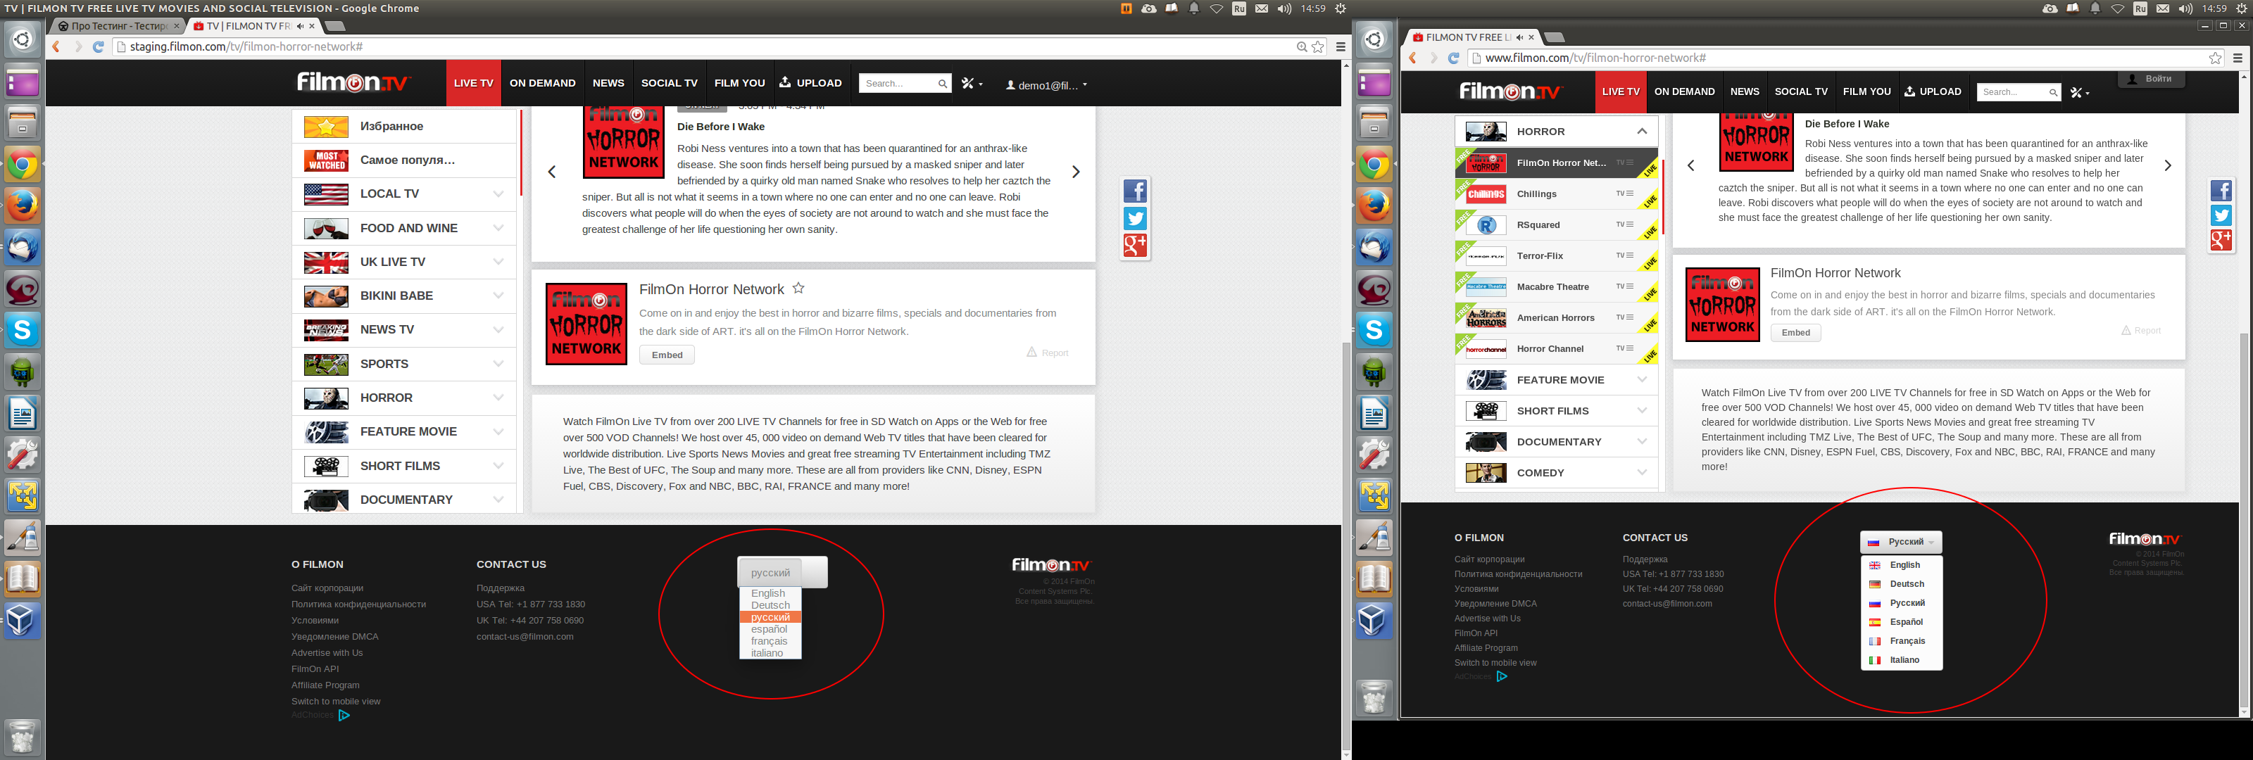Open SOCIAL TV menu in www.filmon.com header
2253x760 pixels.
1801,91
